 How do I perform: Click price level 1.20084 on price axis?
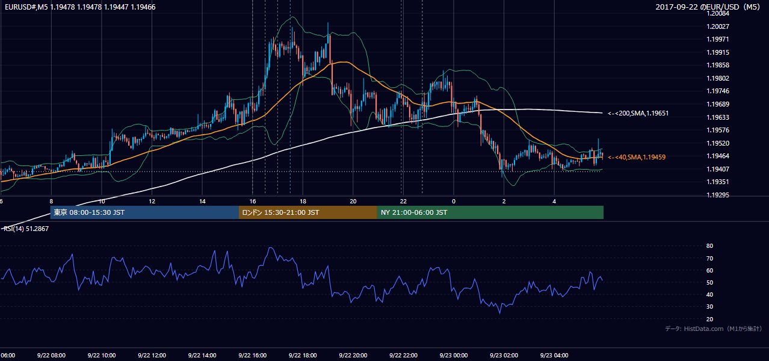(718, 13)
